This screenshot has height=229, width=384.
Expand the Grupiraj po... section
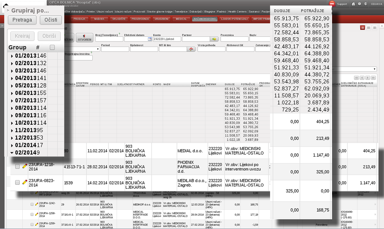(8, 10)
